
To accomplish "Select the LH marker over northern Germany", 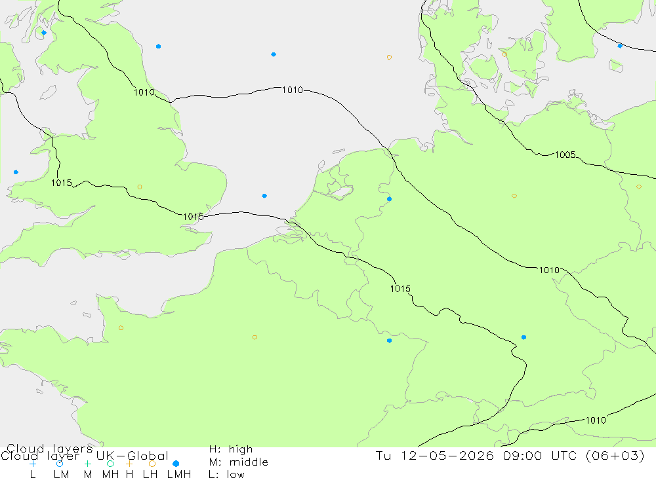I will pyautogui.click(x=514, y=196).
